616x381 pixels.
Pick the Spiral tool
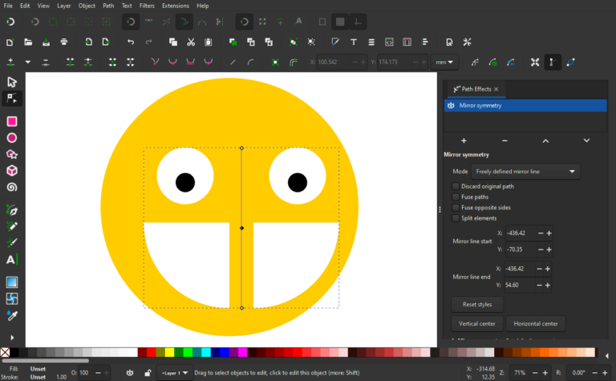[x=12, y=187]
